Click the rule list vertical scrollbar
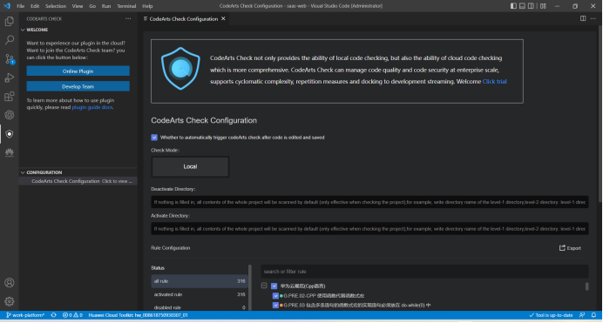This screenshot has width=603, height=323. (x=586, y=286)
